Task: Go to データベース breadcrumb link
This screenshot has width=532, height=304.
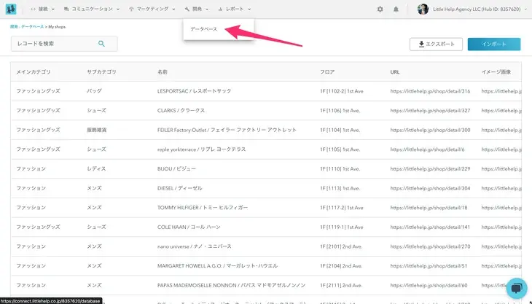Action: pos(33,26)
